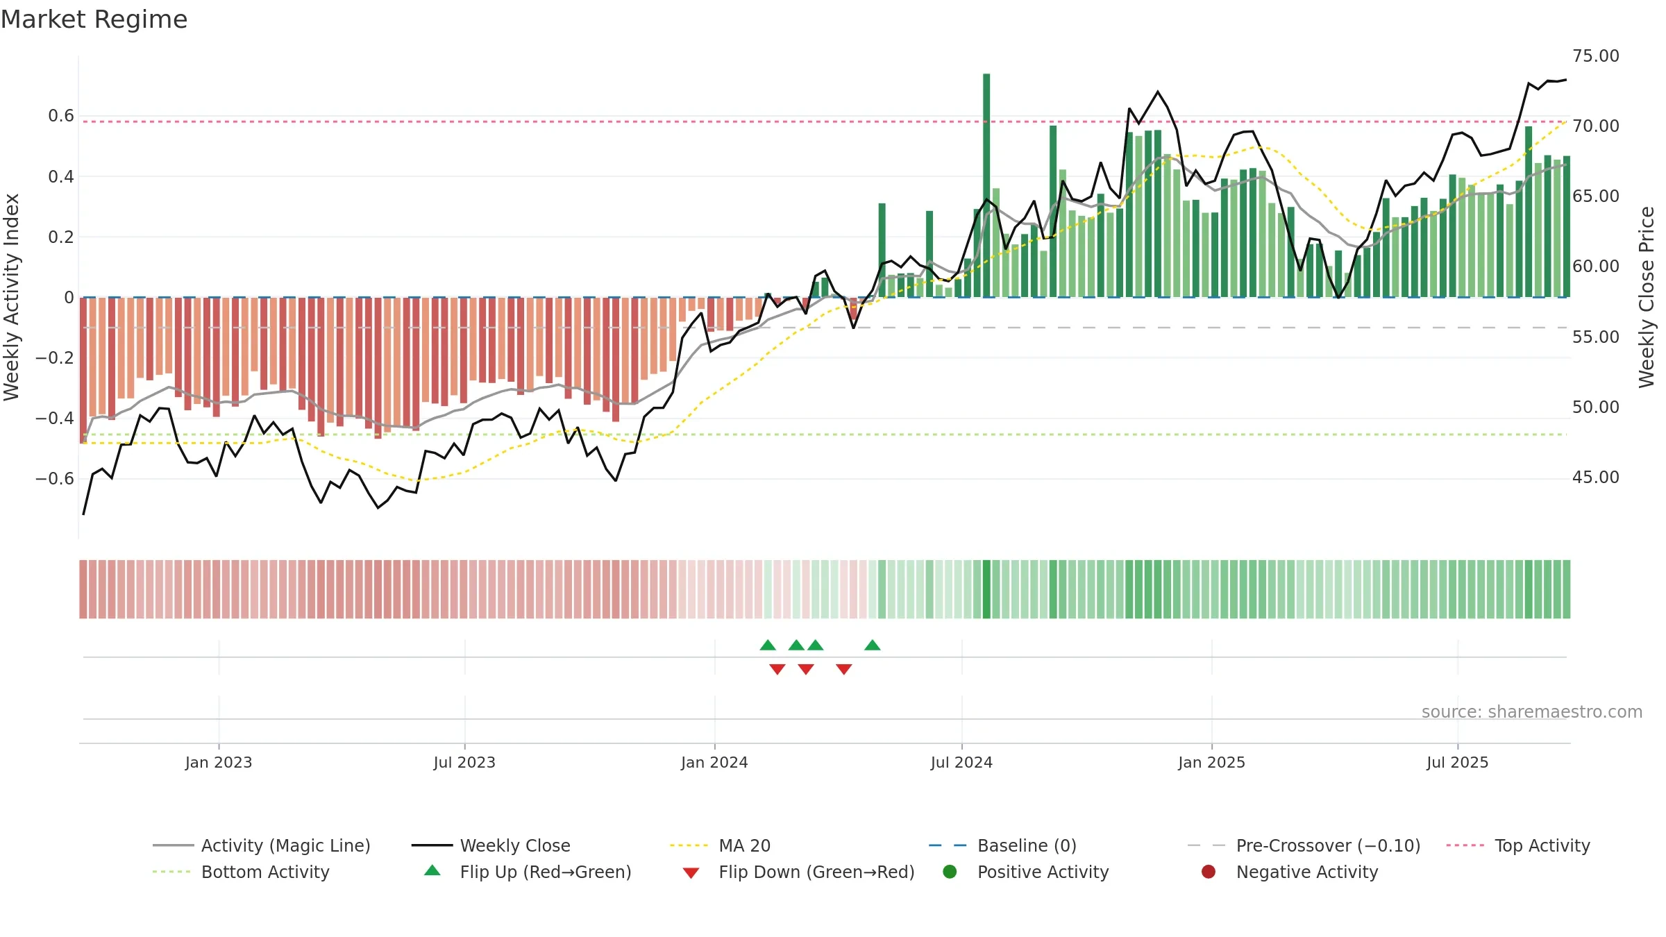The width and height of the screenshot is (1666, 937).
Task: Click the Jul 2023 x-axis label
Action: click(464, 762)
